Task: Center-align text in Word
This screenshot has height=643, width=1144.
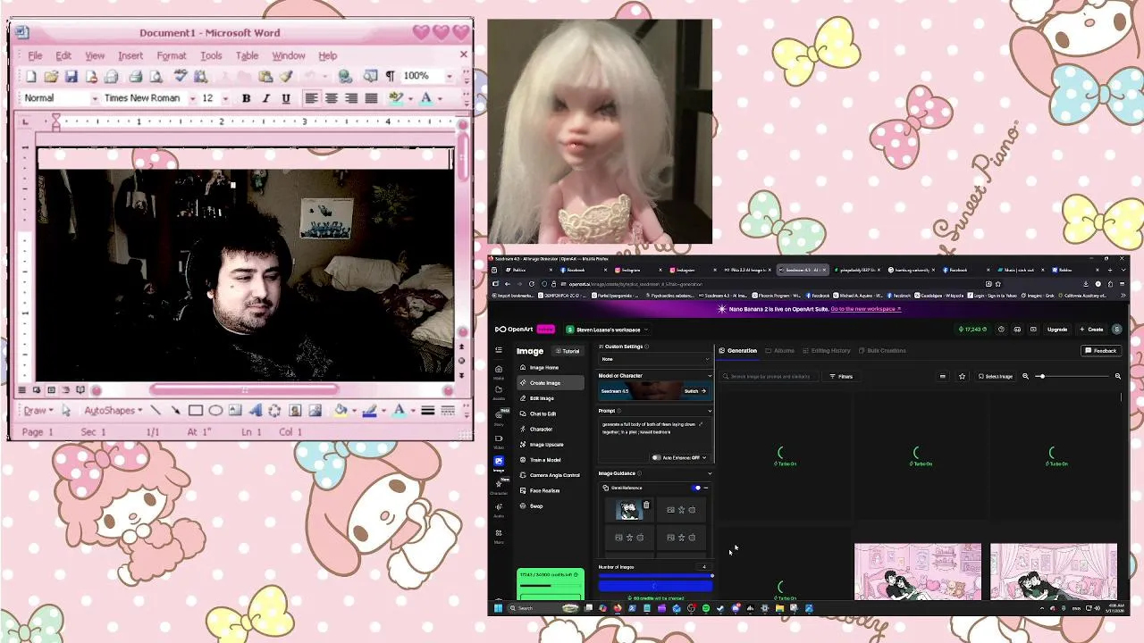Action: tap(331, 98)
